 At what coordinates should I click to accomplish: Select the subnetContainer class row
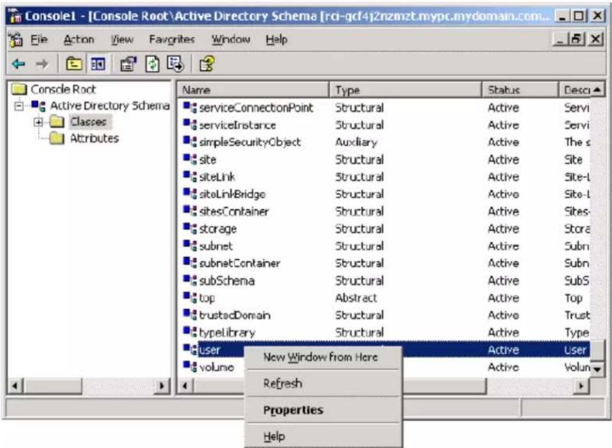384,263
